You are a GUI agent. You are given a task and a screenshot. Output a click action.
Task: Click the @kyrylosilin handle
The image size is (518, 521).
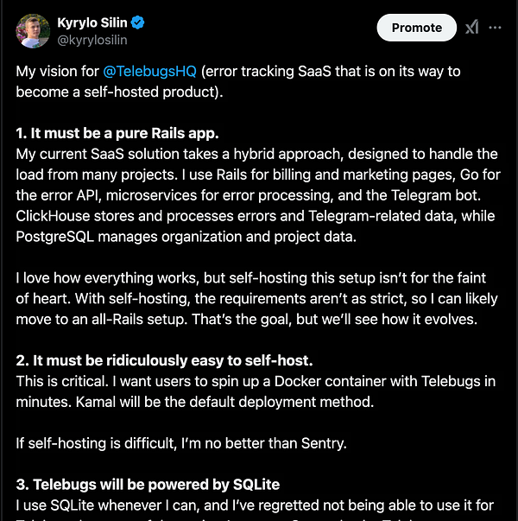coord(92,40)
